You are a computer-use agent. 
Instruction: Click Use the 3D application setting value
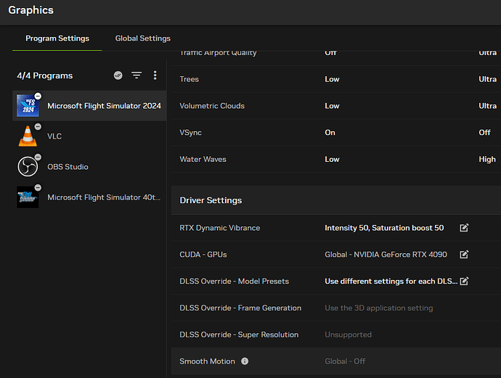pyautogui.click(x=378, y=308)
